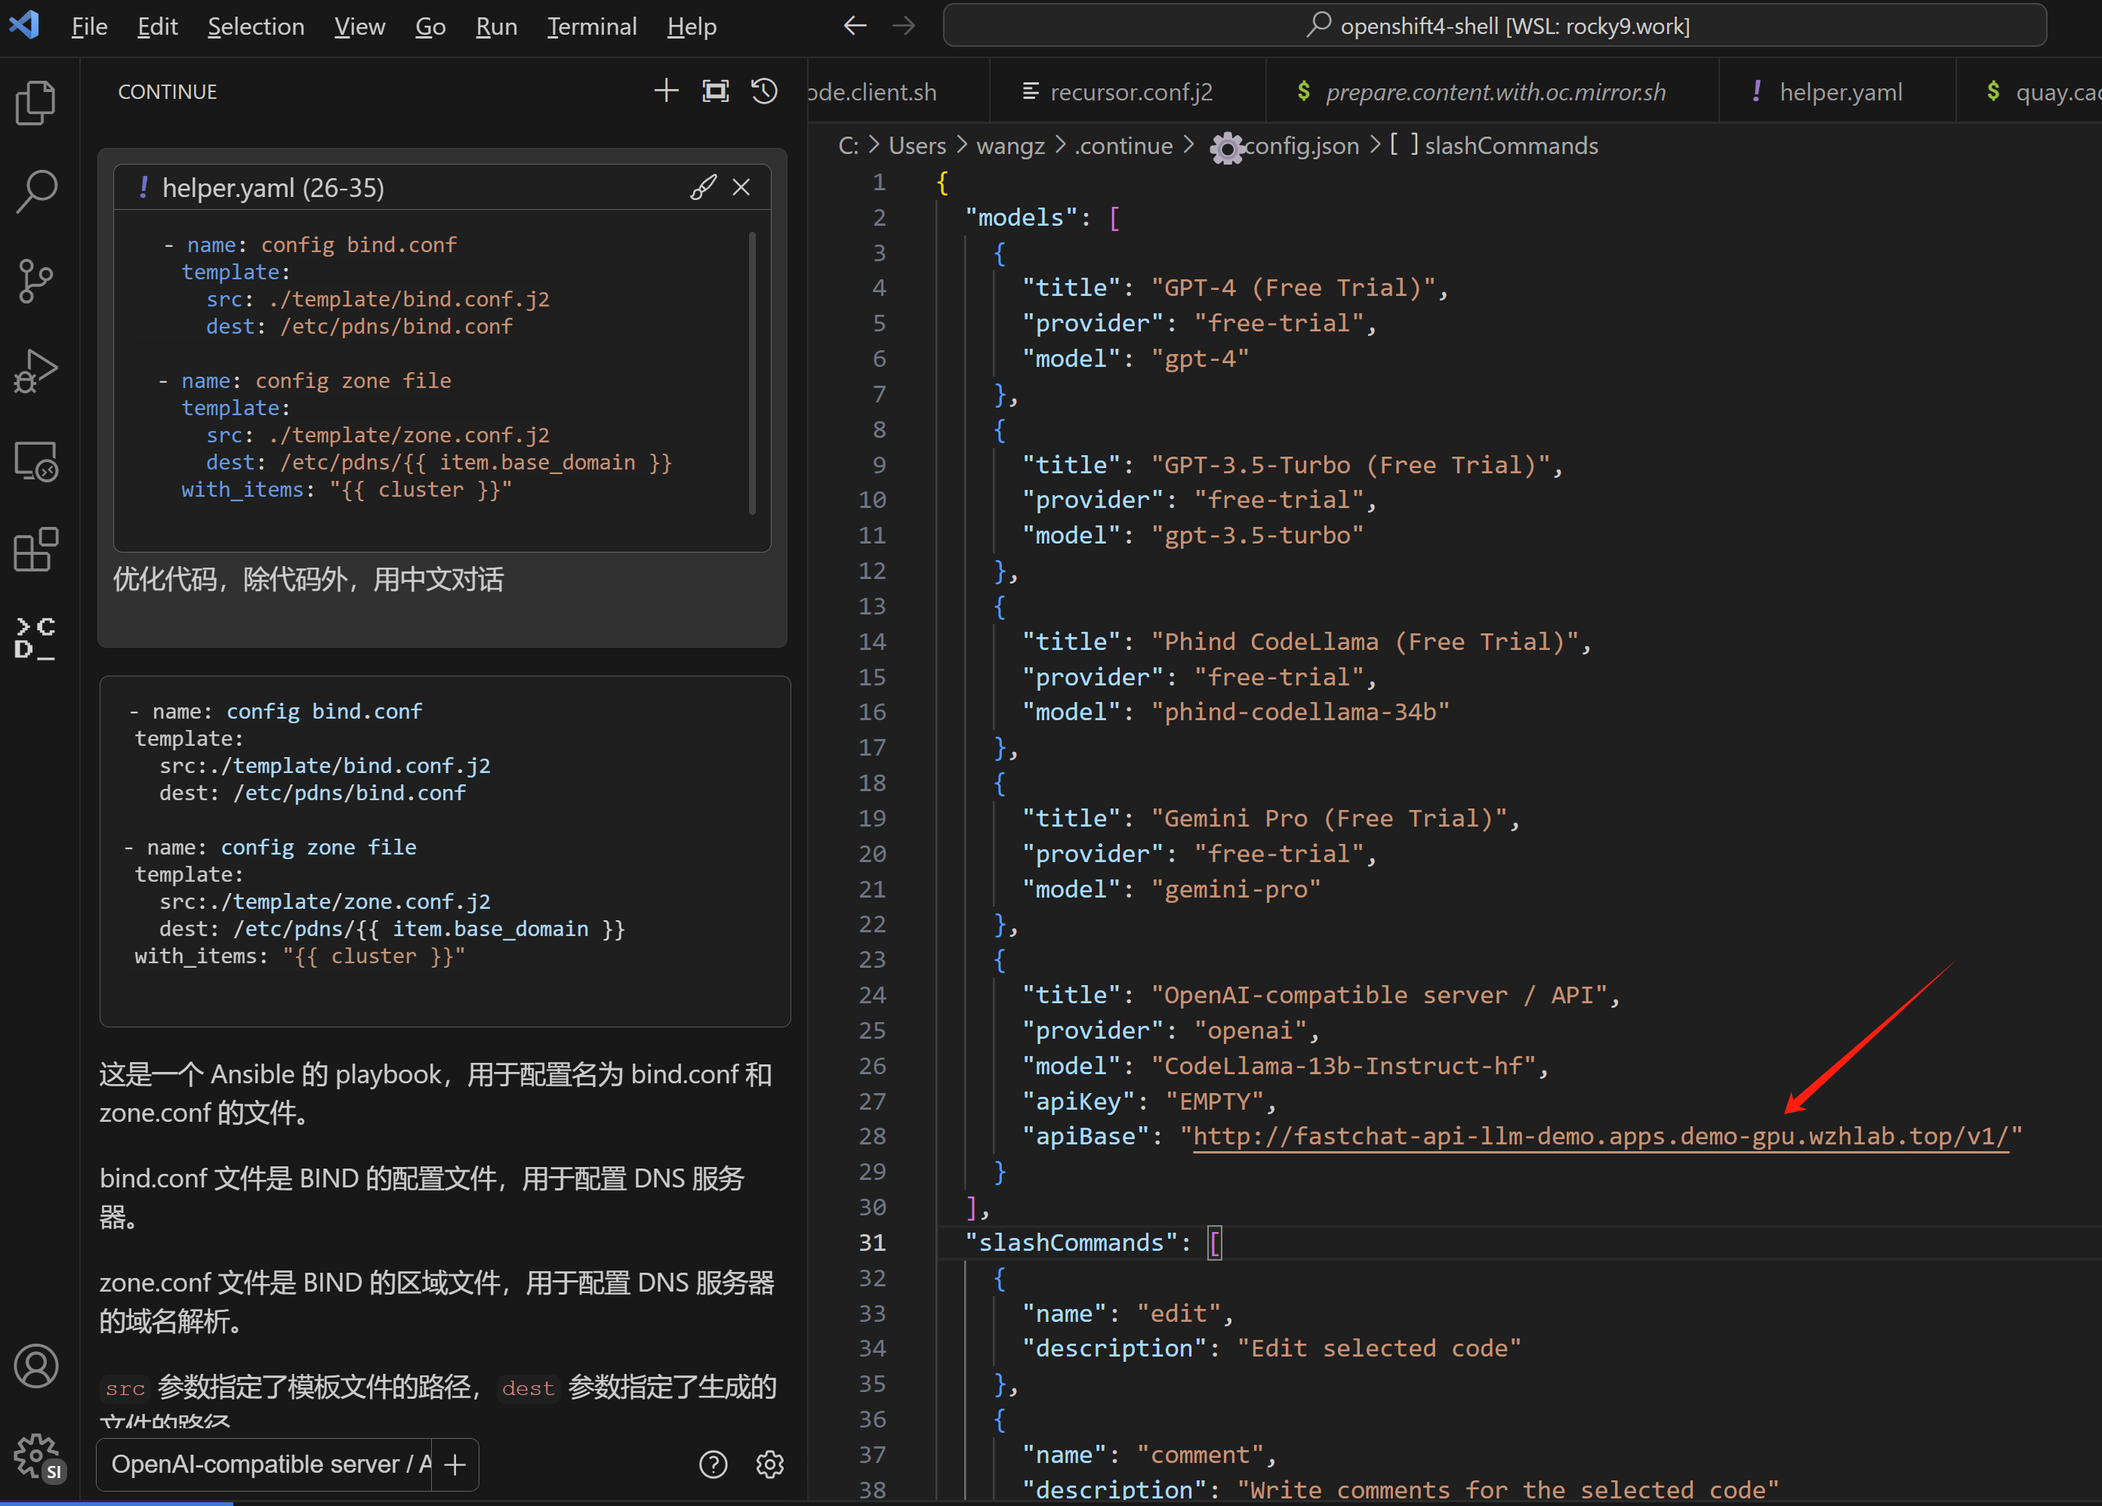Open the Run and Debug view
Image resolution: width=2102 pixels, height=1506 pixels.
[35, 371]
